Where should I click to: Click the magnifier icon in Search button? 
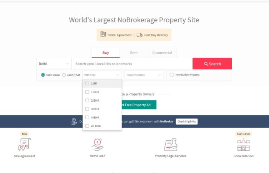coord(206,64)
